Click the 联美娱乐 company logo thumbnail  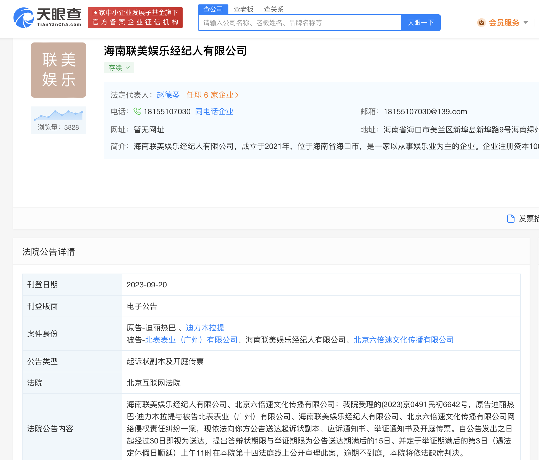pos(58,70)
